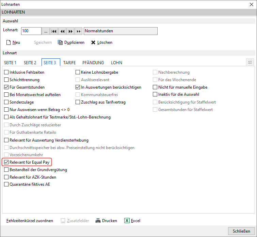Delete the Lohnart with Löschen
The width and height of the screenshot is (257, 237).
click(102, 42)
